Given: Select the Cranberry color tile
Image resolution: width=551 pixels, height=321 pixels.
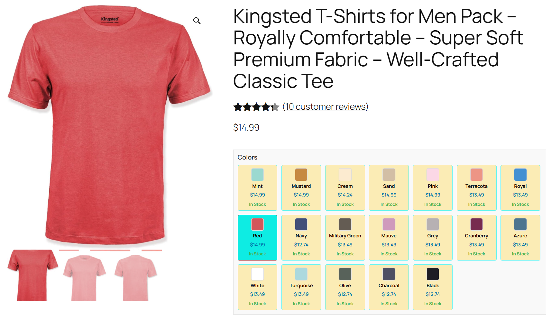Looking at the screenshot, I should click(x=476, y=237).
